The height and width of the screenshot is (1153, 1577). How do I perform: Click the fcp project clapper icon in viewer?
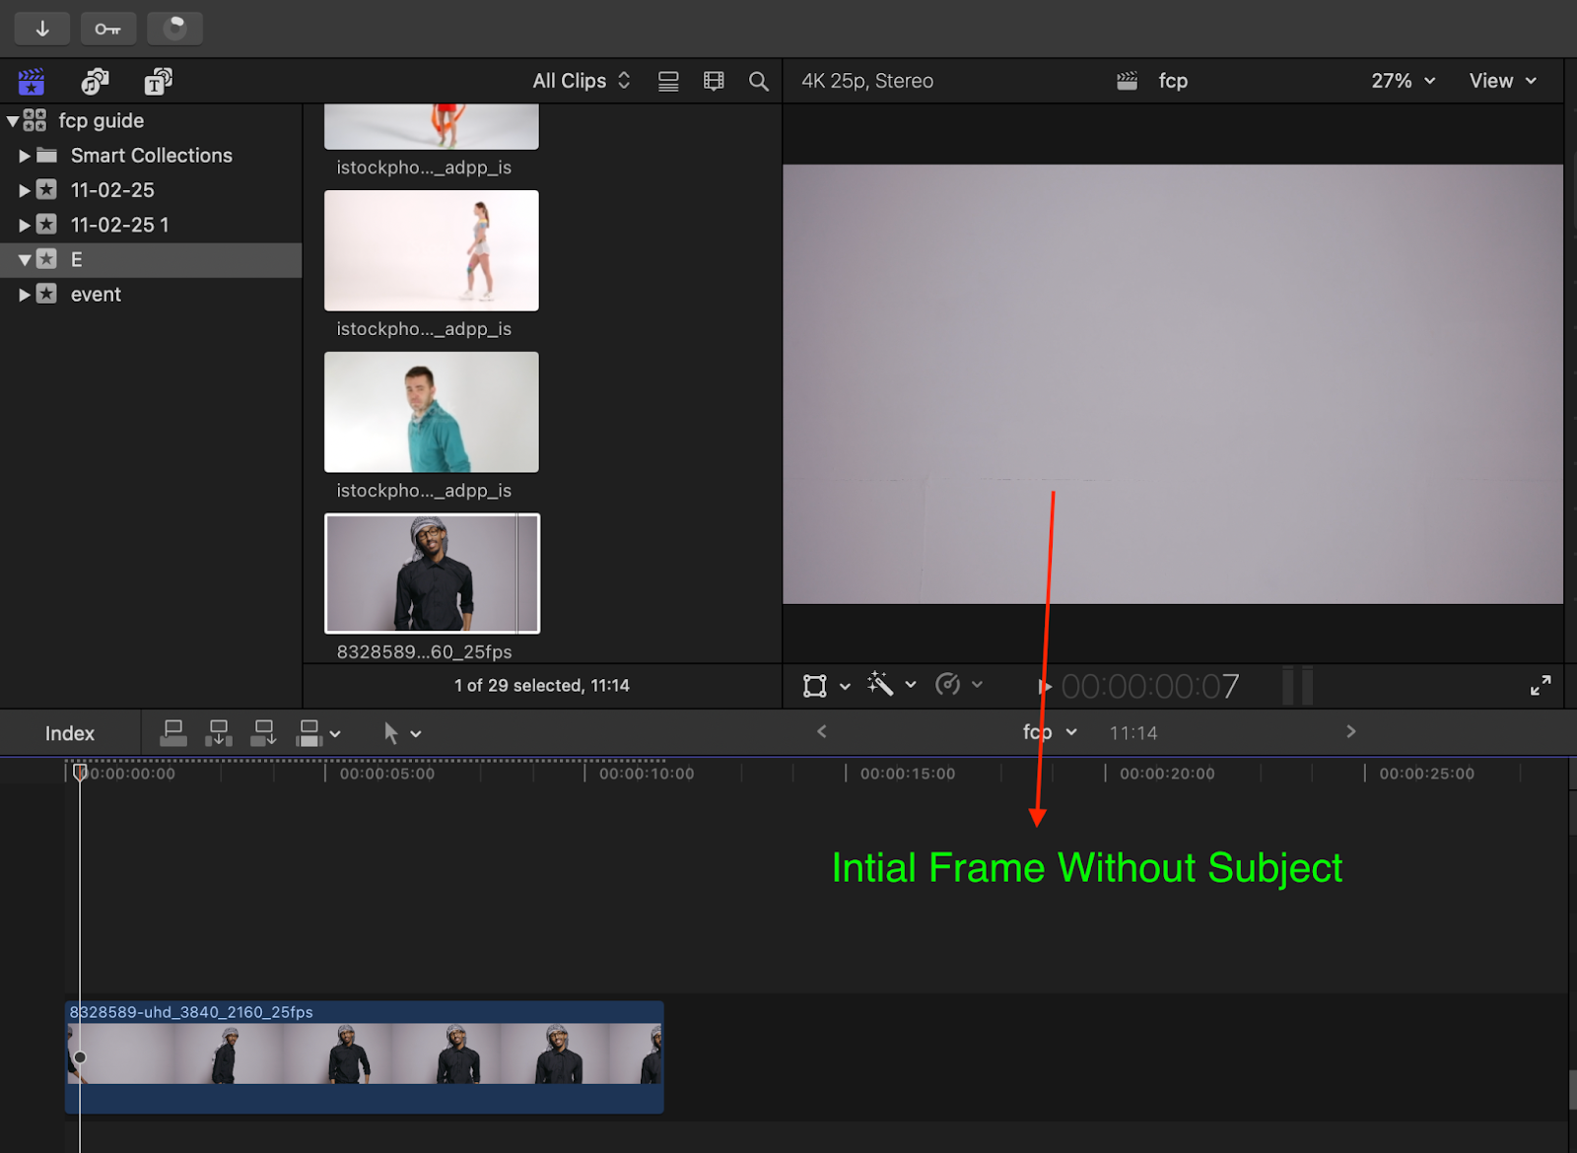click(x=1127, y=81)
